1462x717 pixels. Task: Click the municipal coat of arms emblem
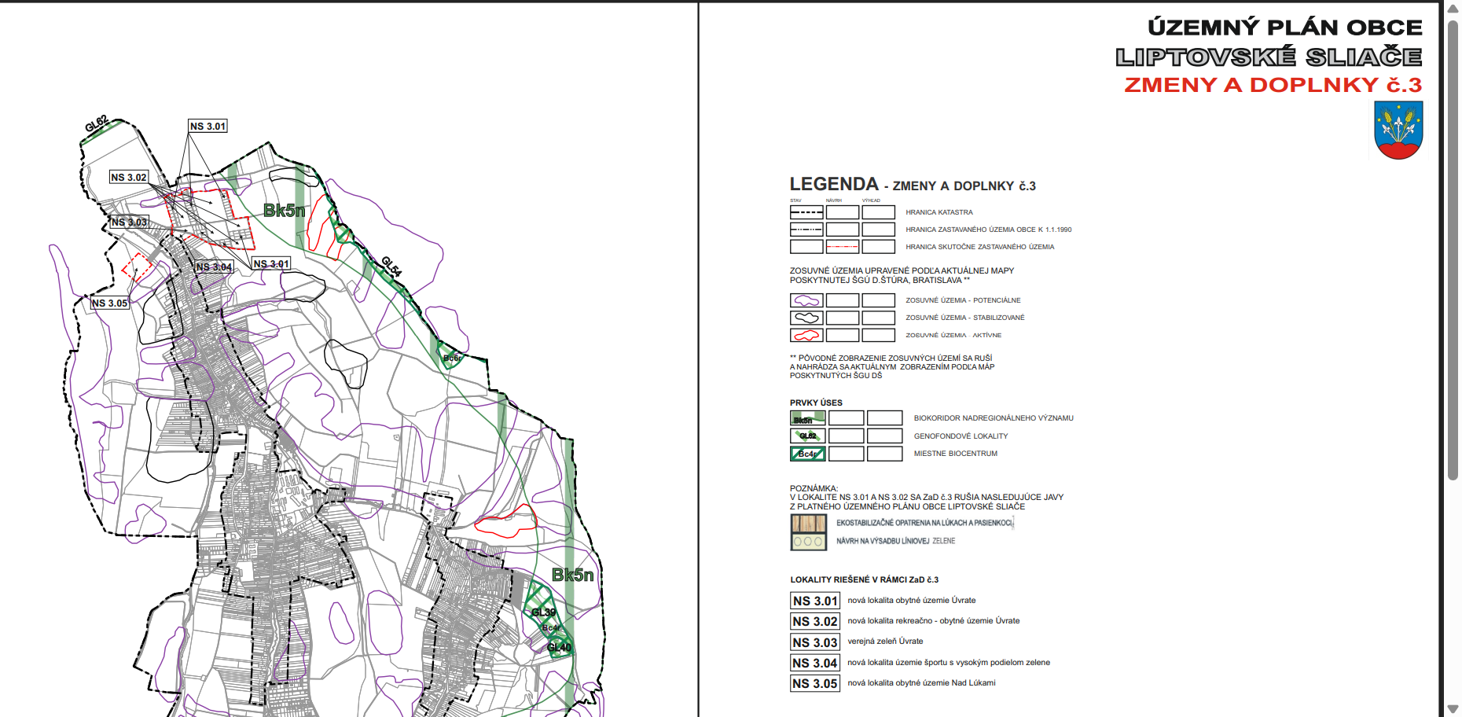[1398, 131]
